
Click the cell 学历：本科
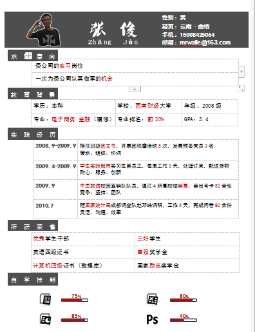73,106
